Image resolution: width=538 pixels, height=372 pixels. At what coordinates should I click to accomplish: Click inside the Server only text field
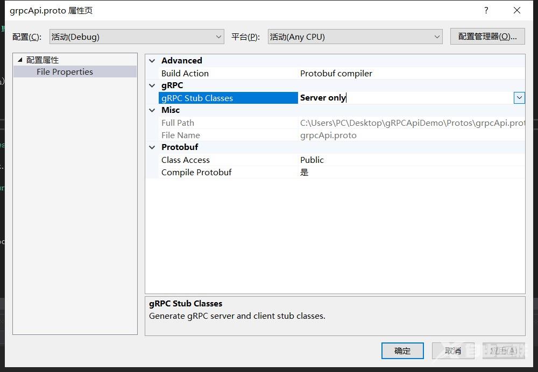coord(377,98)
